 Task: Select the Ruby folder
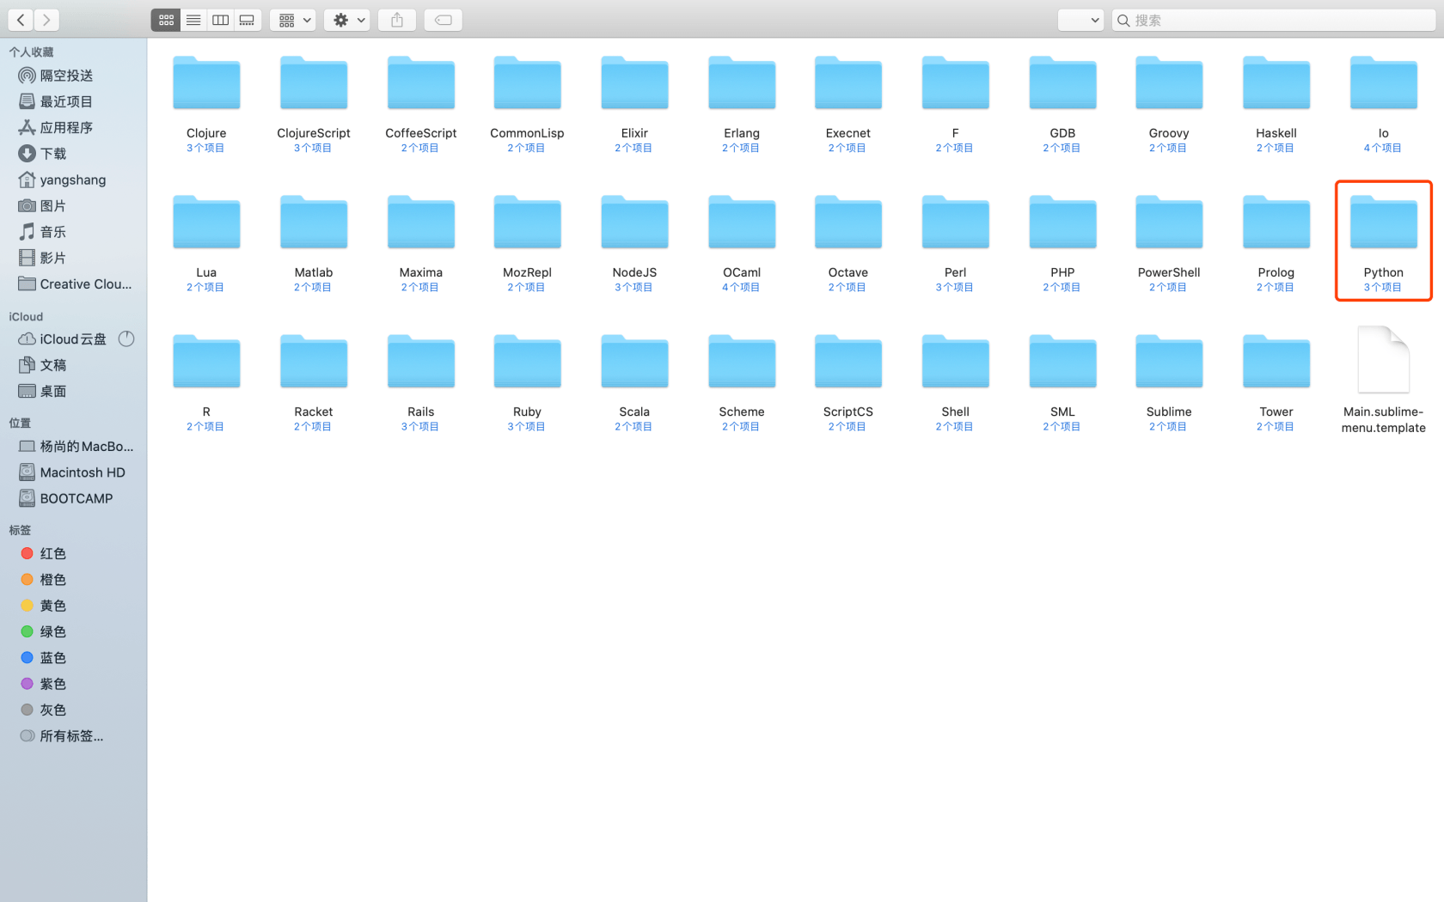528,363
